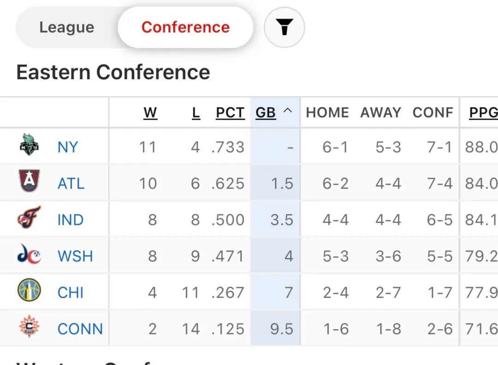
Task: Go to WSH team page
Action: (x=75, y=256)
